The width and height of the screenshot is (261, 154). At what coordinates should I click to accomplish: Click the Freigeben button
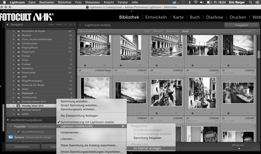click(241, 25)
